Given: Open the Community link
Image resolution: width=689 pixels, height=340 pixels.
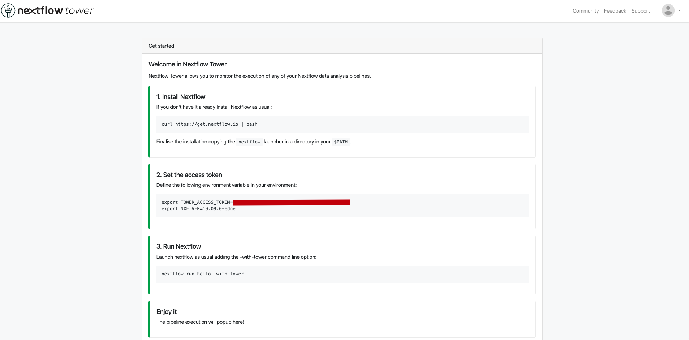Looking at the screenshot, I should tap(585, 11).
